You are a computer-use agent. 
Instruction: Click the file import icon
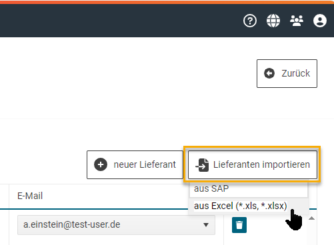(x=202, y=165)
